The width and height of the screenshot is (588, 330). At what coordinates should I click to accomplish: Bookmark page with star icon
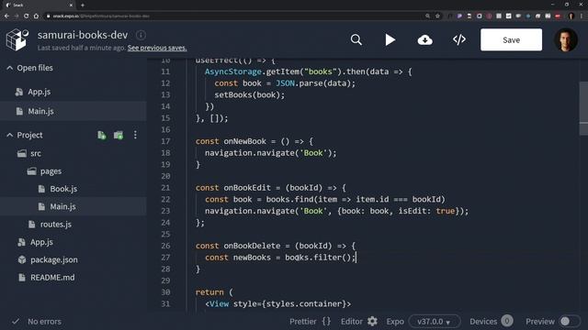[x=437, y=16]
